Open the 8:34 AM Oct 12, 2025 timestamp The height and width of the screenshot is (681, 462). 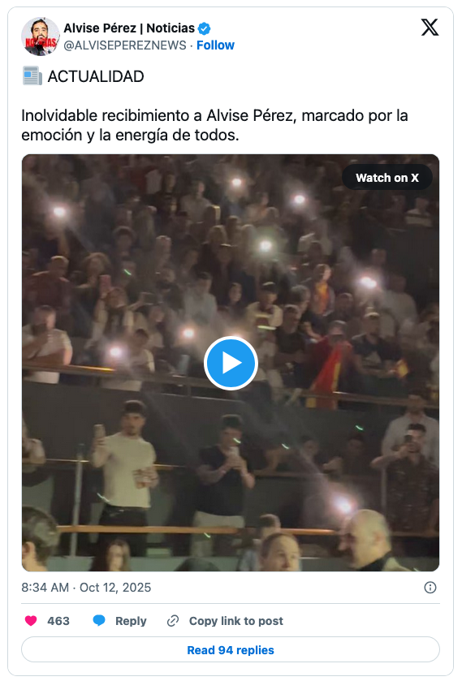click(86, 588)
